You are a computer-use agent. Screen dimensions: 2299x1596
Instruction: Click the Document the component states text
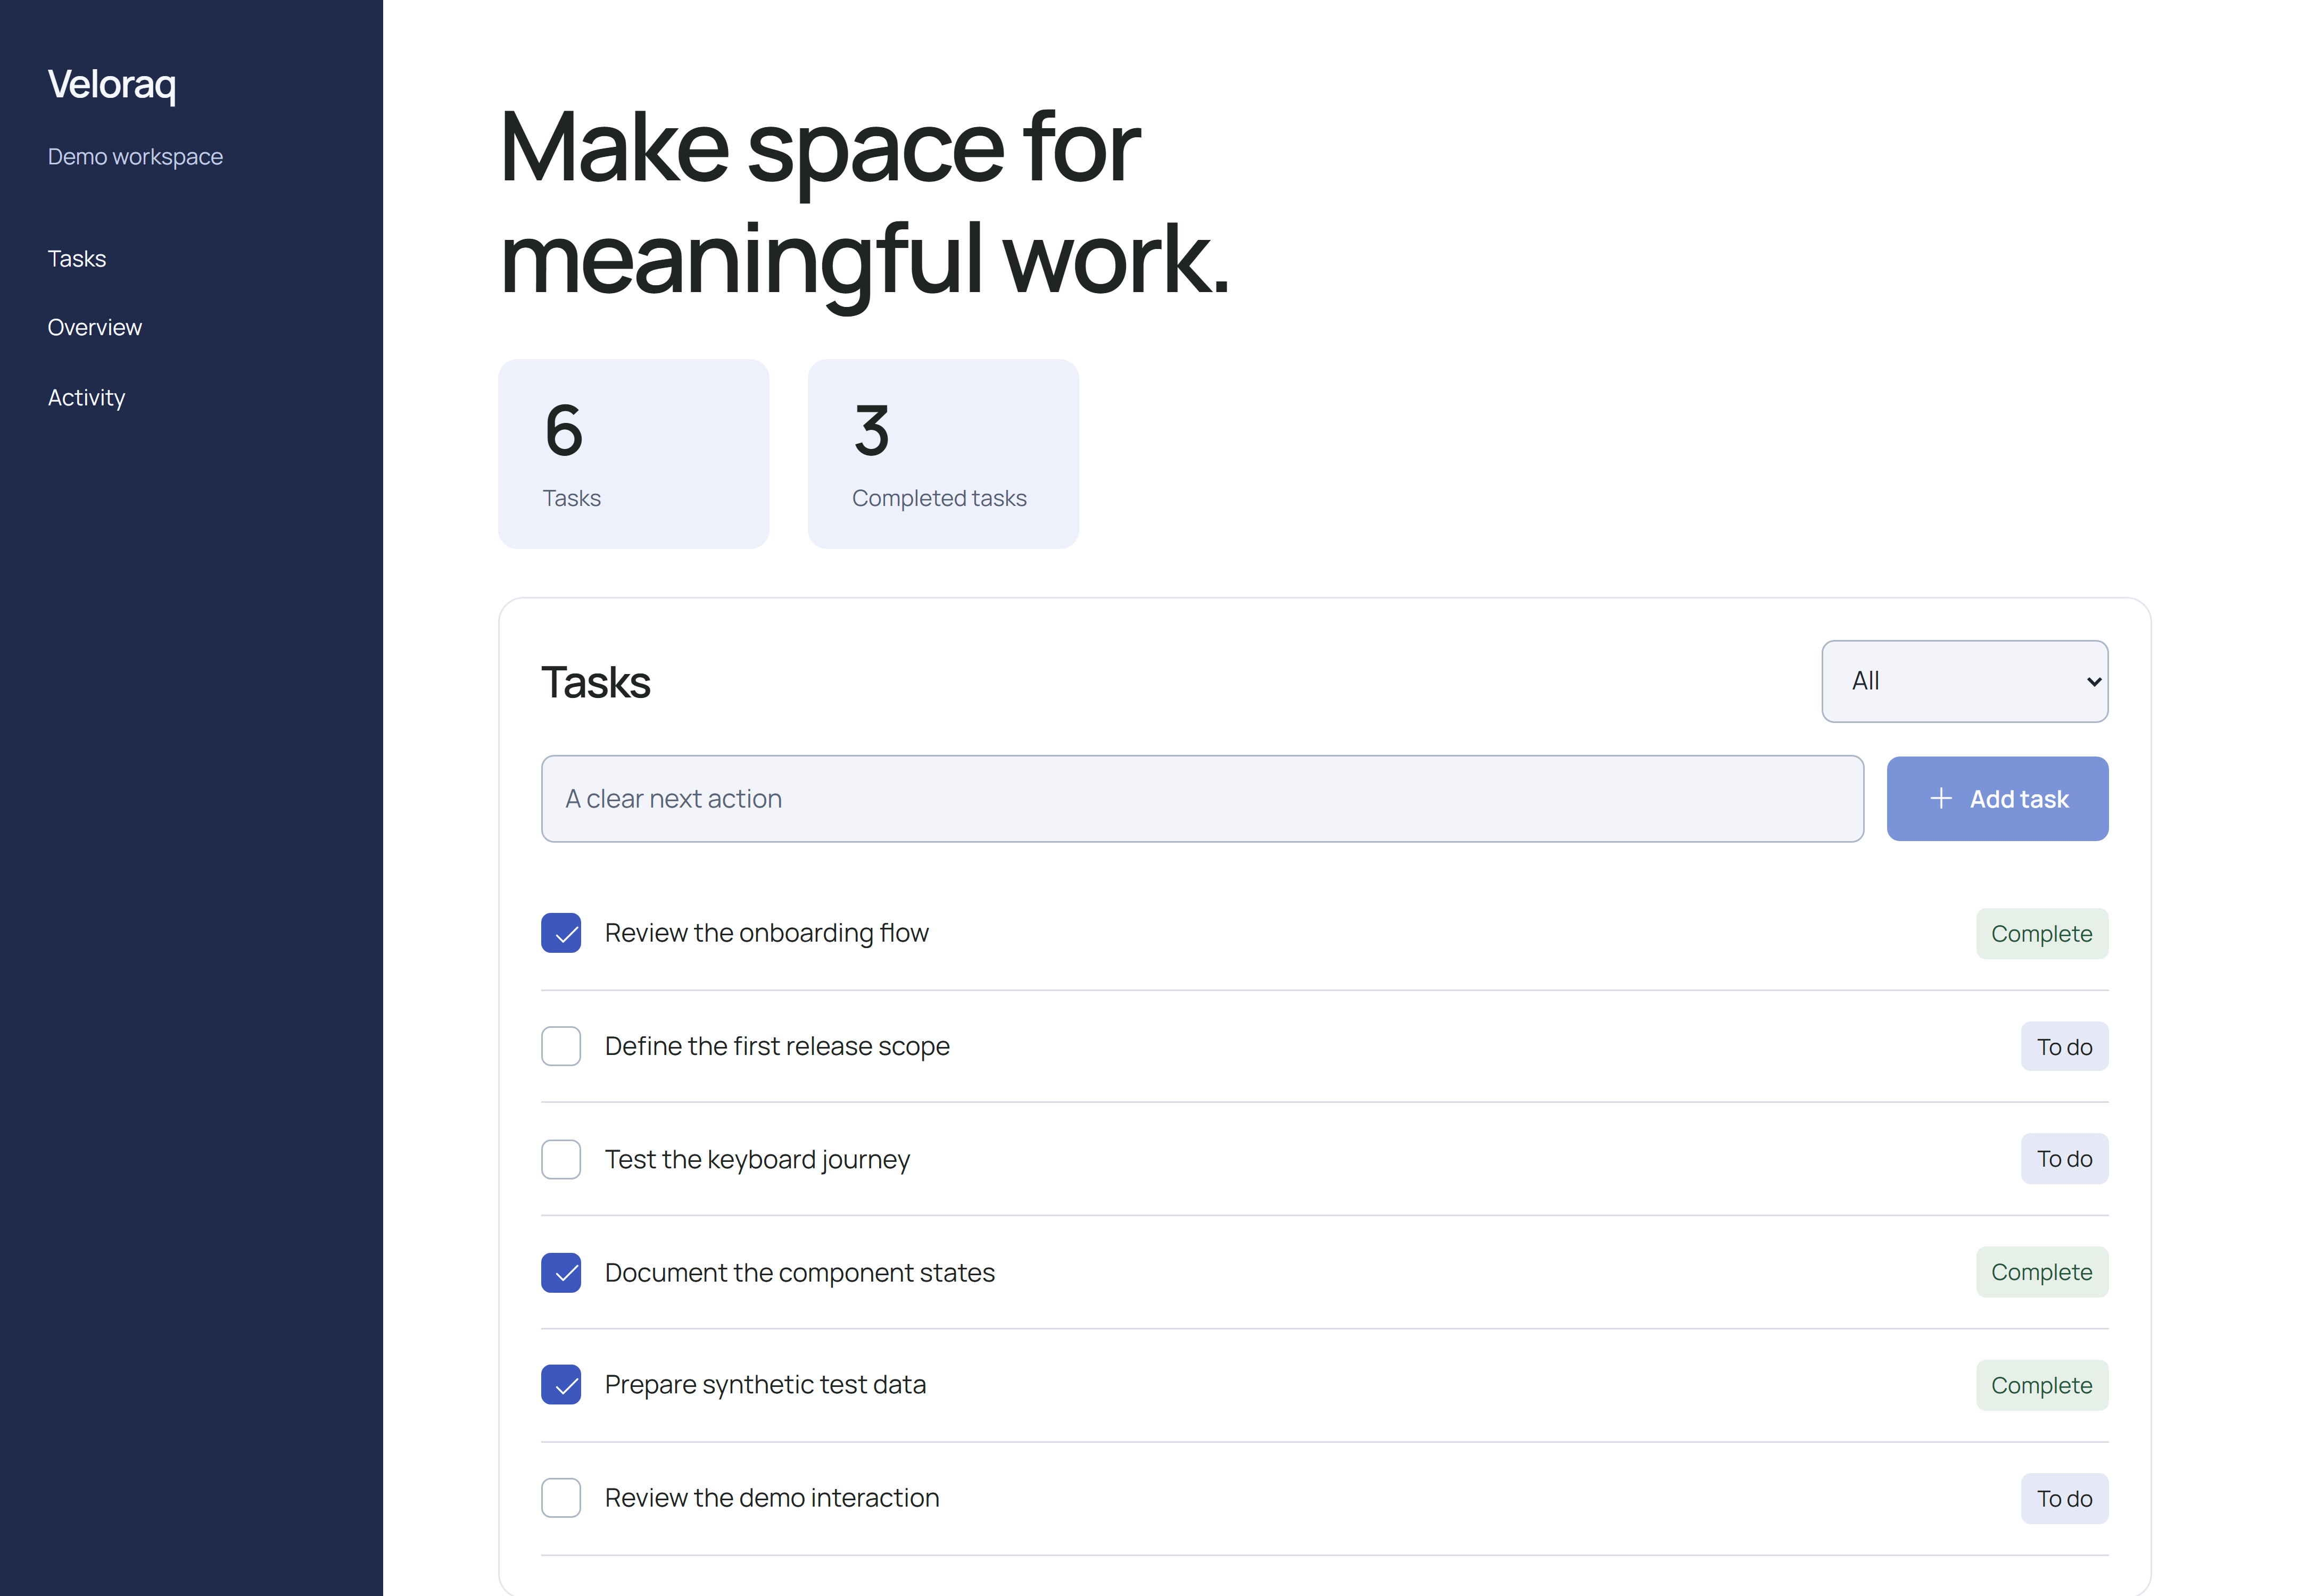[x=799, y=1273]
